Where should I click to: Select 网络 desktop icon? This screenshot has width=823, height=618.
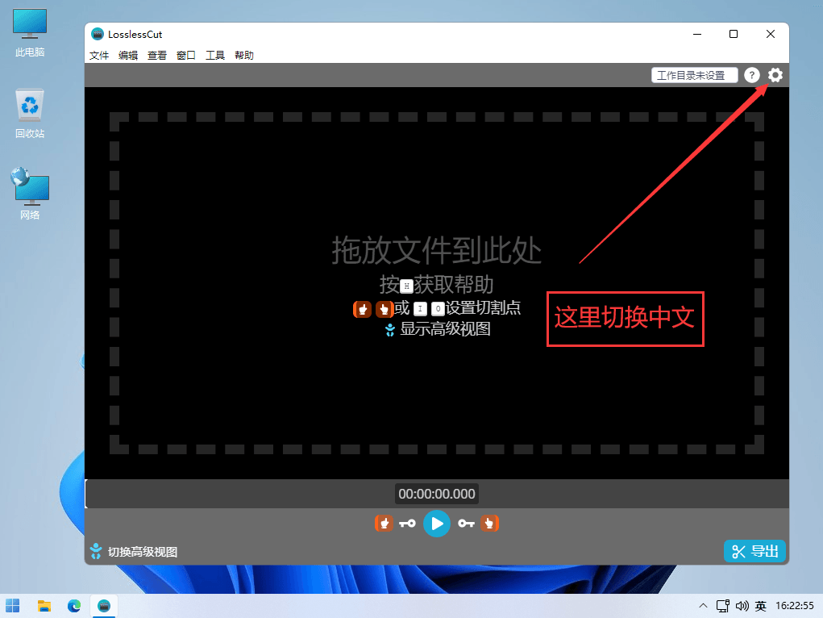pyautogui.click(x=30, y=194)
